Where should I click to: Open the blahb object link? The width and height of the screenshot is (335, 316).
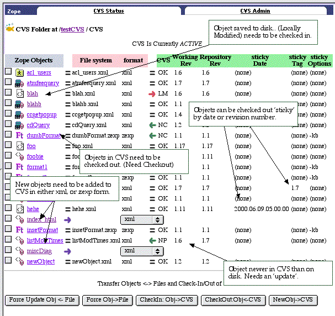coord(34,104)
